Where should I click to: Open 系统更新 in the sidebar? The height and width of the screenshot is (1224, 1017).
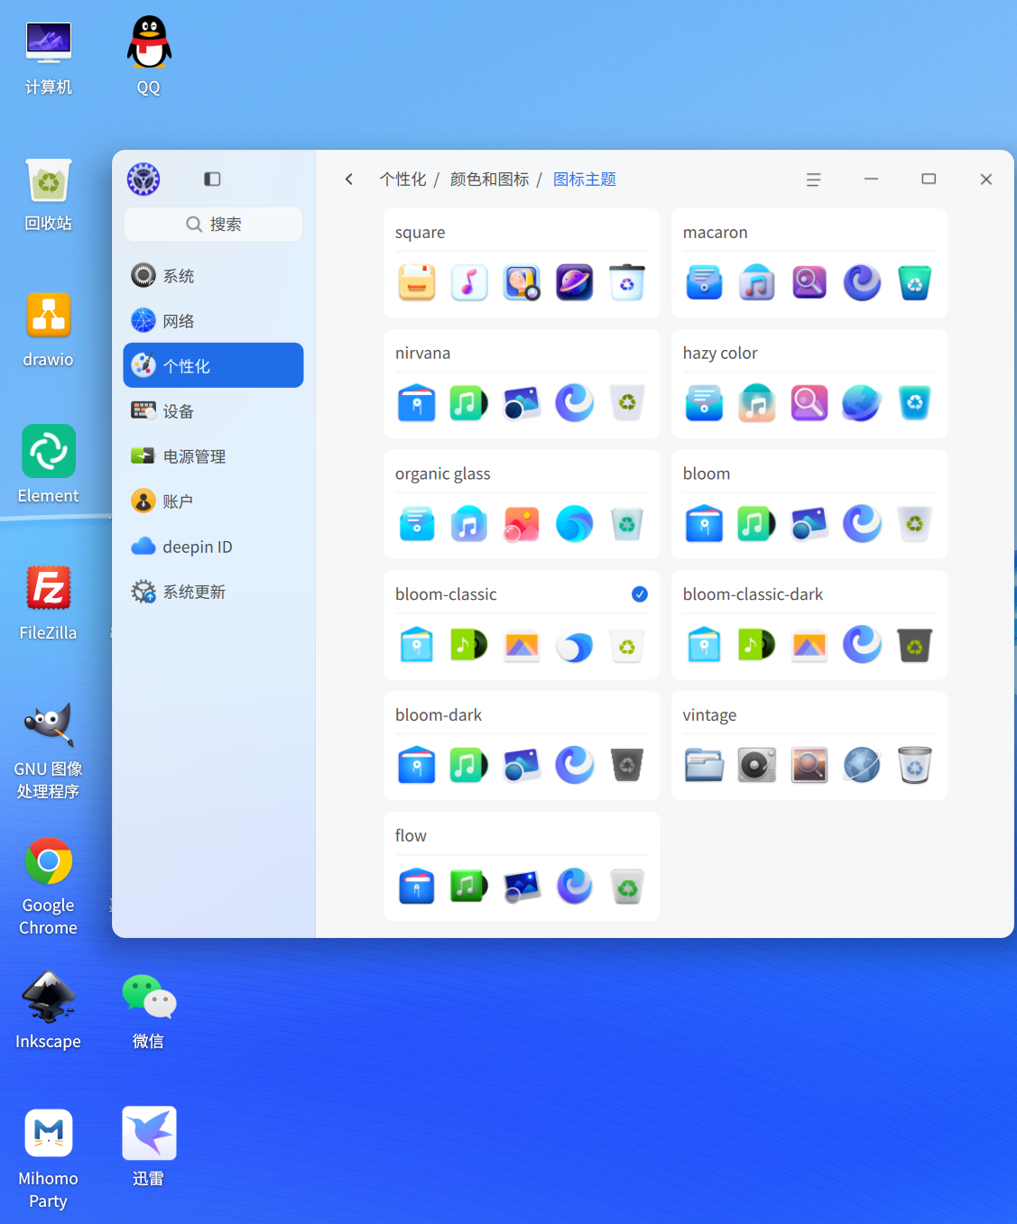click(x=213, y=592)
